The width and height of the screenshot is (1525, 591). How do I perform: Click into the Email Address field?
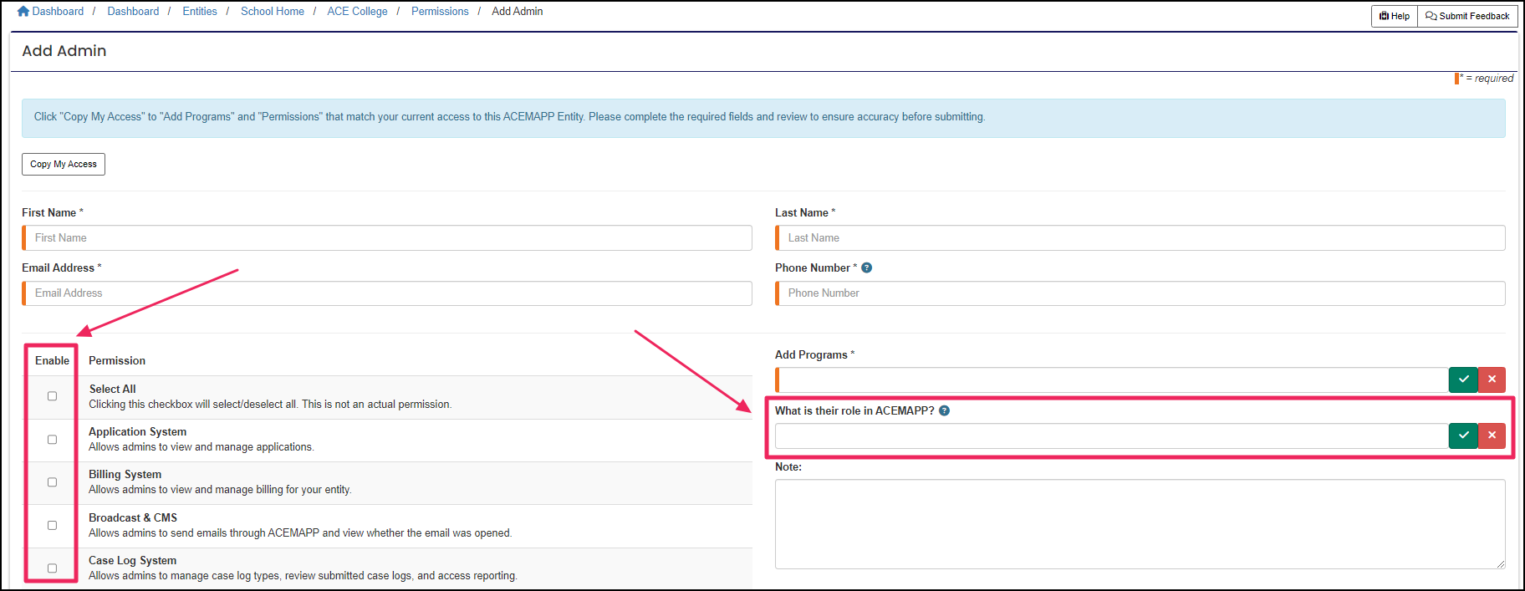pos(387,293)
